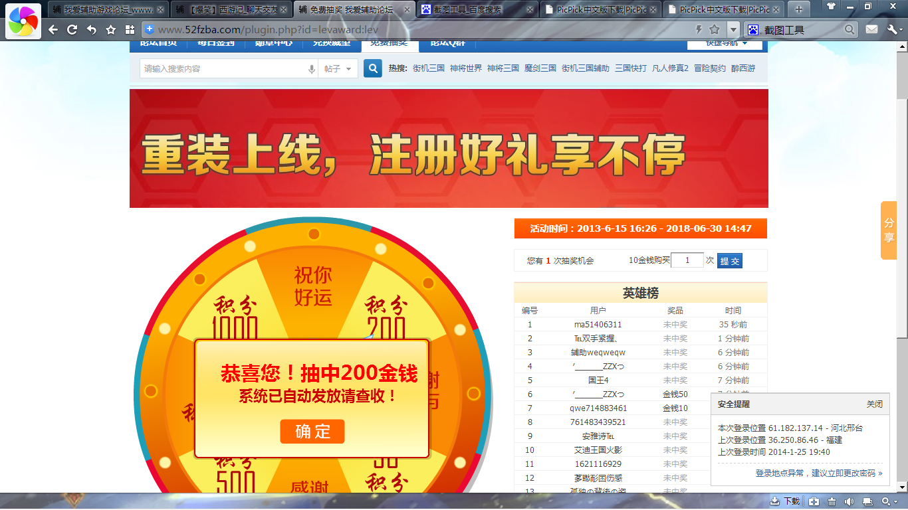Open the zoom magnifier in status bar

885,501
